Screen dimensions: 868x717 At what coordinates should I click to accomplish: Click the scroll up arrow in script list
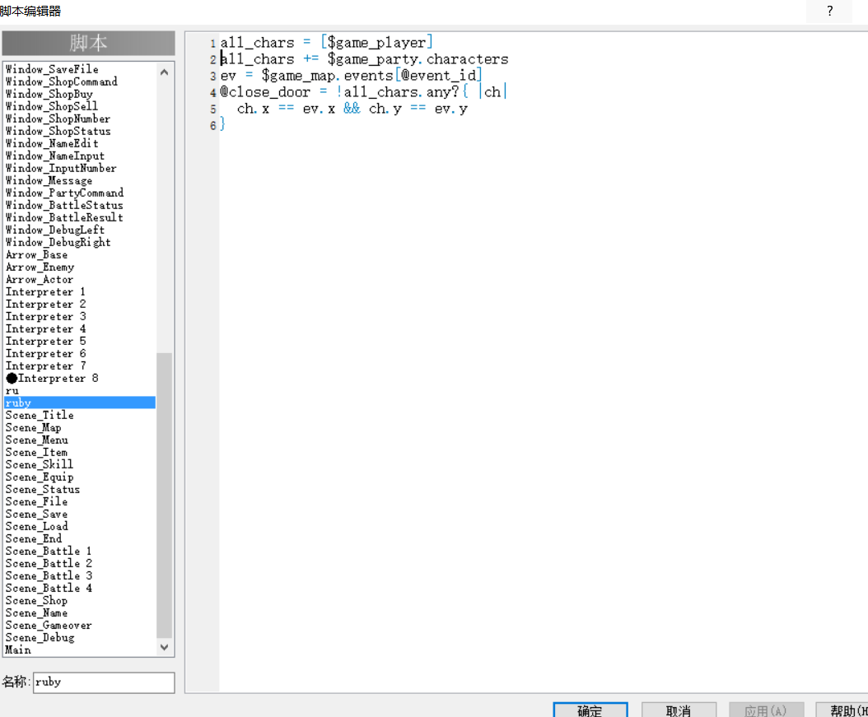[x=164, y=72]
